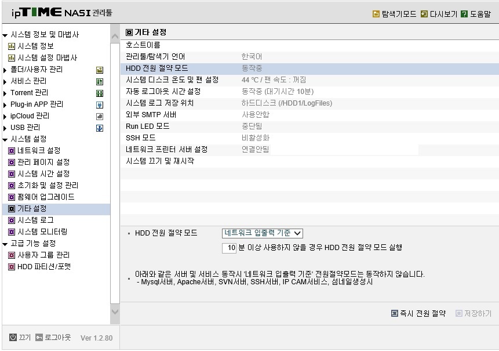Select 네트워크 프린터 서버 설정 row
The height and width of the screenshot is (351, 499).
click(309, 150)
